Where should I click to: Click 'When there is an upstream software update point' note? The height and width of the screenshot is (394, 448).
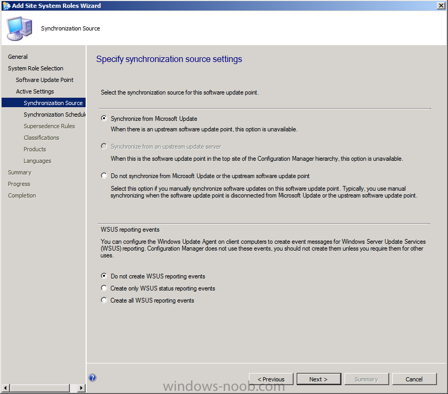click(x=204, y=129)
